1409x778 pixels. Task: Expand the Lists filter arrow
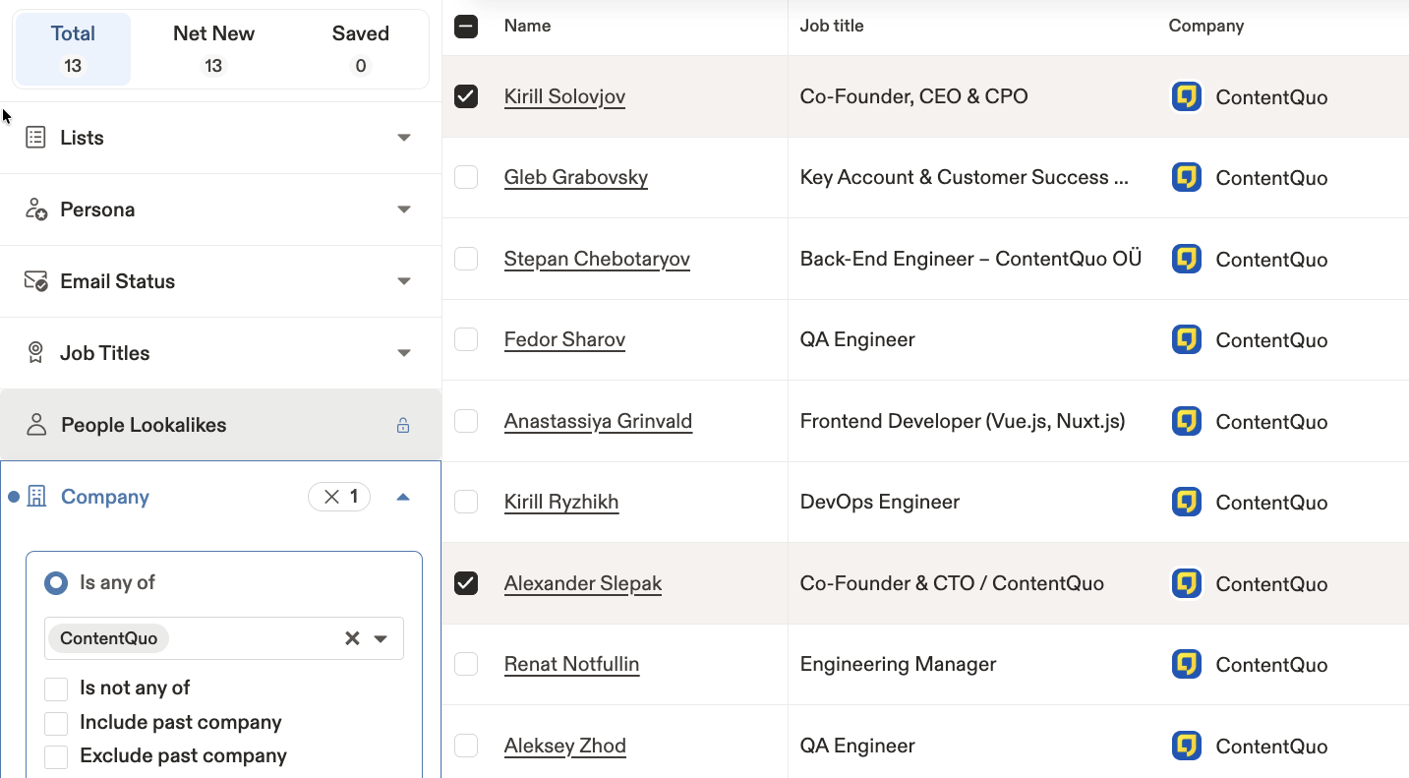point(404,138)
